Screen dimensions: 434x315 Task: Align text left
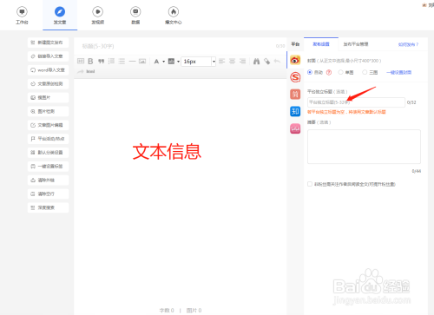click(222, 61)
